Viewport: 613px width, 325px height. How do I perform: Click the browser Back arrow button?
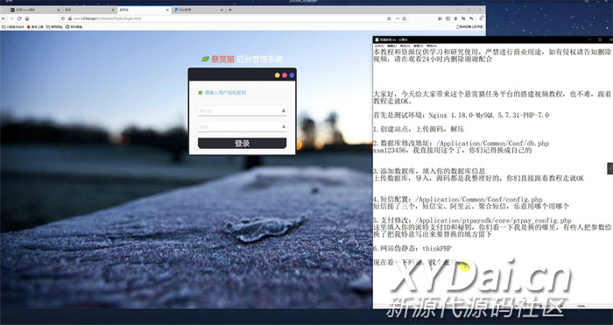coord(4,18)
